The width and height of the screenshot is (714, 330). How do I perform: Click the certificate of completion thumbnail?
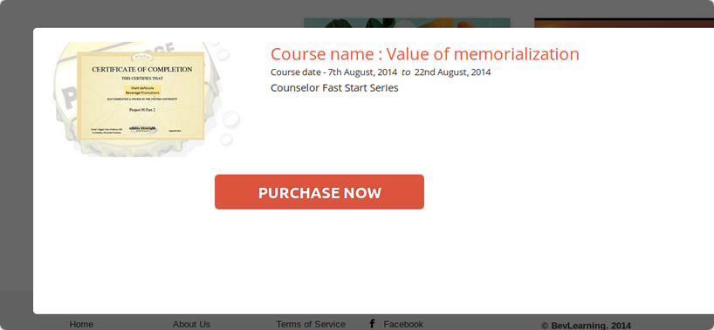[141, 95]
